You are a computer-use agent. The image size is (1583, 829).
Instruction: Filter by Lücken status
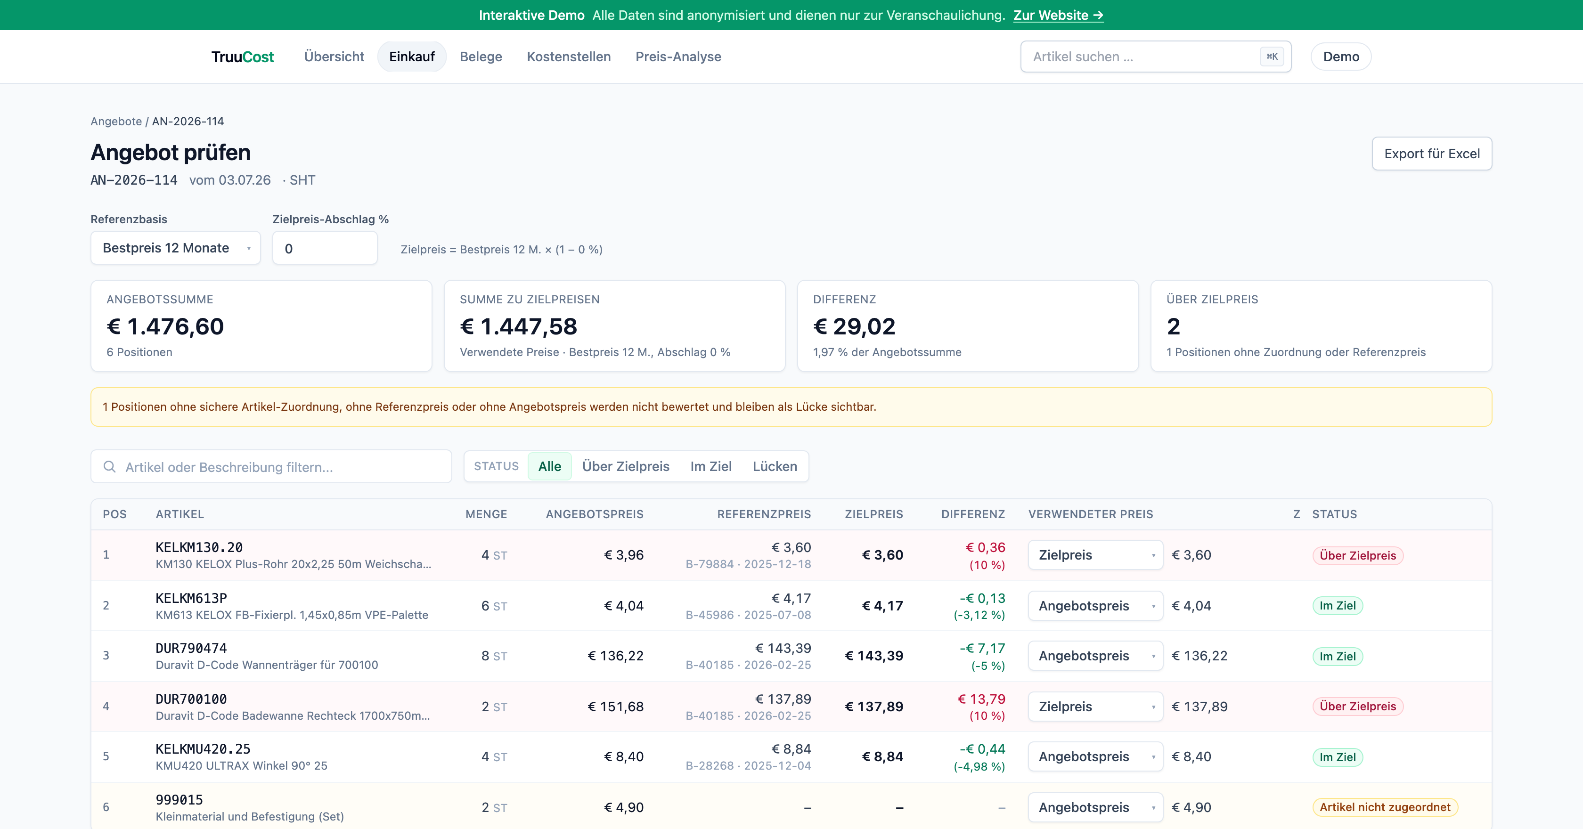point(774,466)
